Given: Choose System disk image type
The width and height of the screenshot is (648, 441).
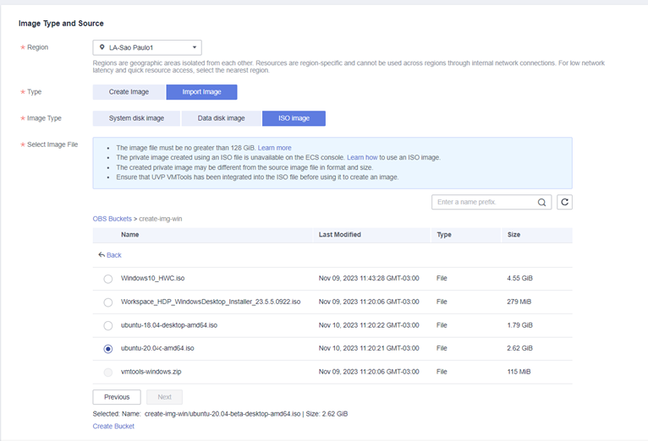Looking at the screenshot, I should pos(136,119).
